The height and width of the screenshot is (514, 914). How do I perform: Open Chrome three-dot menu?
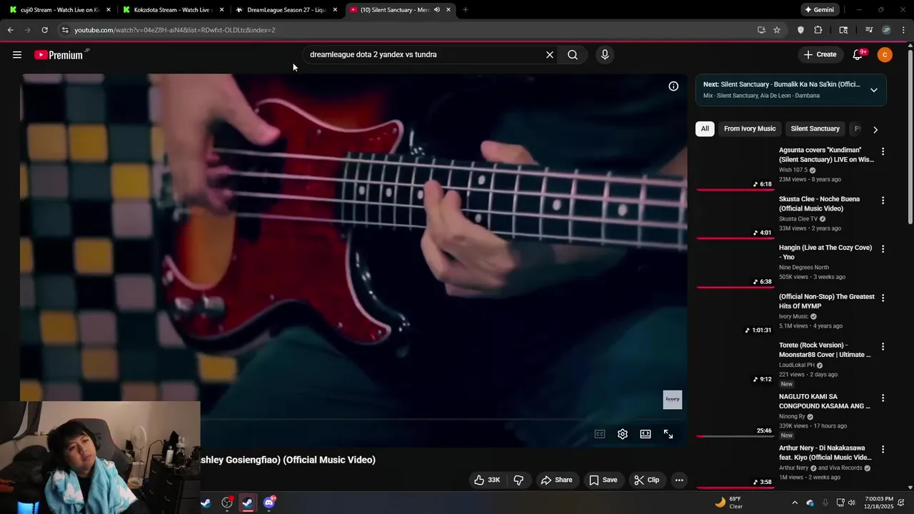tap(904, 30)
